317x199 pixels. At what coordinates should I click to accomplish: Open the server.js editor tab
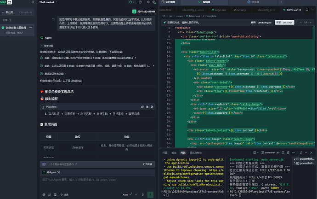pyautogui.click(x=240, y=10)
